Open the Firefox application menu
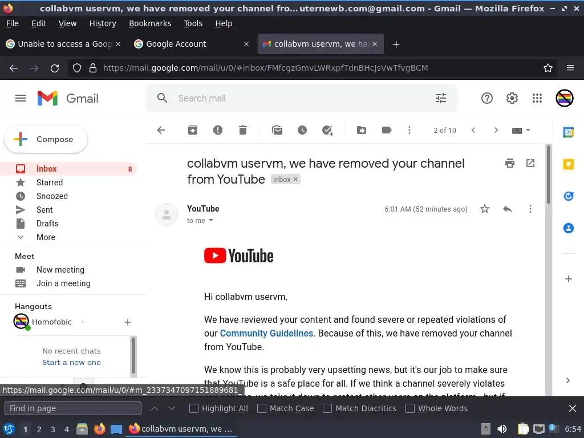 tap(570, 68)
